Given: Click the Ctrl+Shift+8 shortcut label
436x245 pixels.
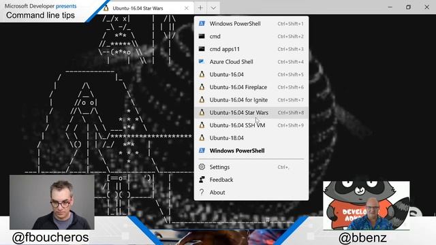Looking at the screenshot, I should 291,112.
